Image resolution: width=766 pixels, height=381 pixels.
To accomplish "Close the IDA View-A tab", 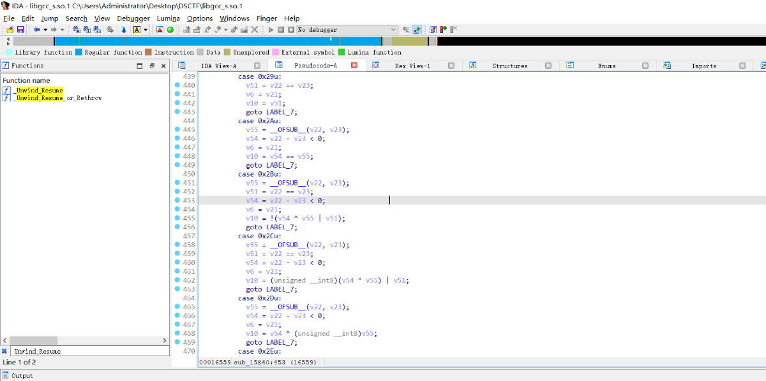I will (x=257, y=66).
